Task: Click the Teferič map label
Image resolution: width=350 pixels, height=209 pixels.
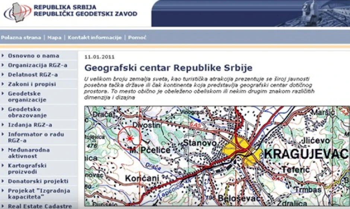Action: (x=296, y=170)
